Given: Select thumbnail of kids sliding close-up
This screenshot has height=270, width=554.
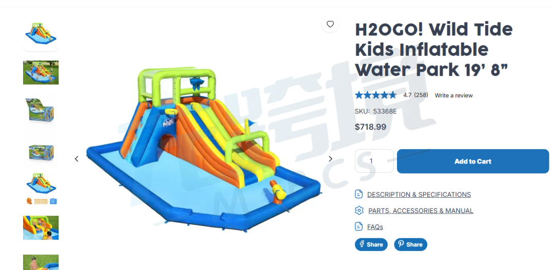Looking at the screenshot, I should pyautogui.click(x=41, y=227).
